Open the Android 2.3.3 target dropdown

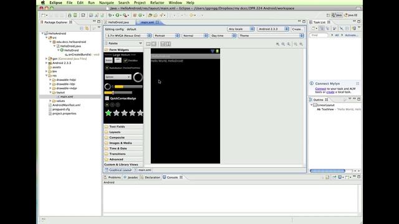(x=273, y=29)
